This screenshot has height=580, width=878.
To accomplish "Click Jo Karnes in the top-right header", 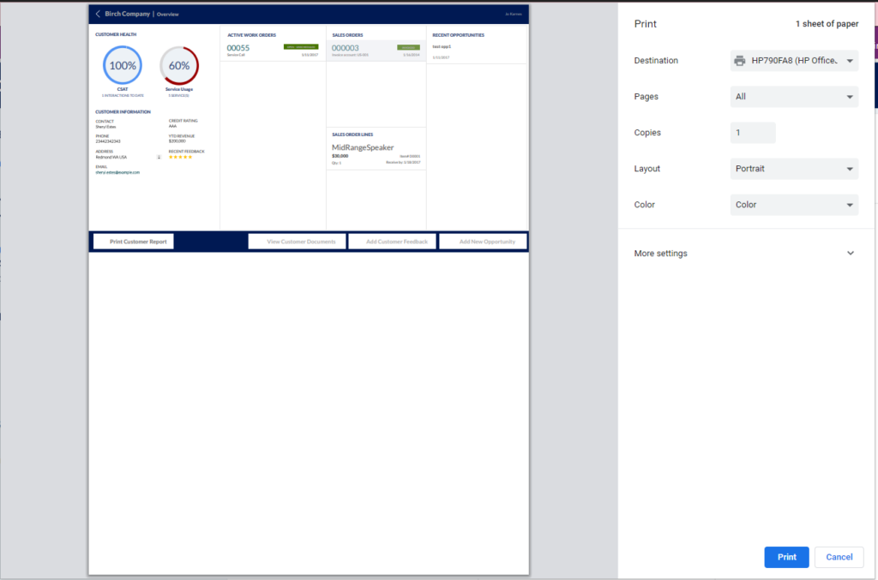I will pyautogui.click(x=513, y=14).
